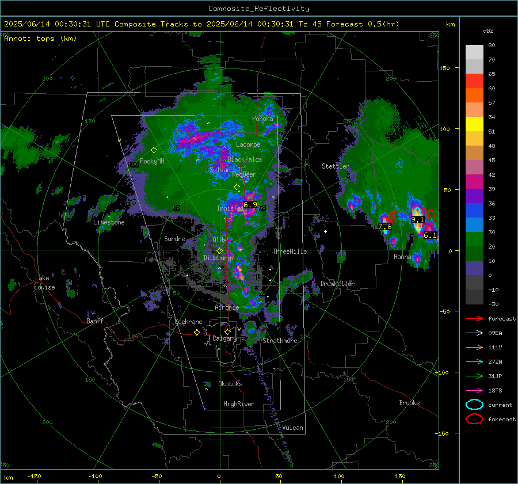518x484 pixels.
Task: Click the slate-violet swatch above the 0 label
Action: [474, 268]
